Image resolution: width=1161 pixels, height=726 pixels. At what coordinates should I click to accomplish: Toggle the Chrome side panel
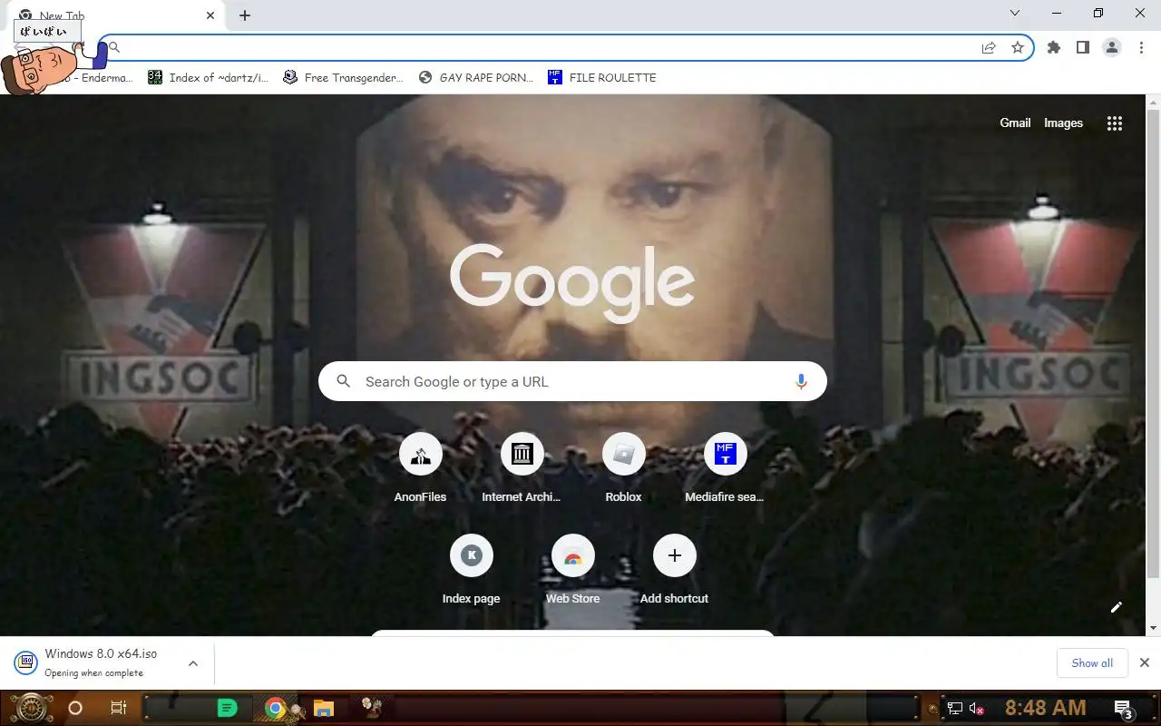pyautogui.click(x=1083, y=48)
